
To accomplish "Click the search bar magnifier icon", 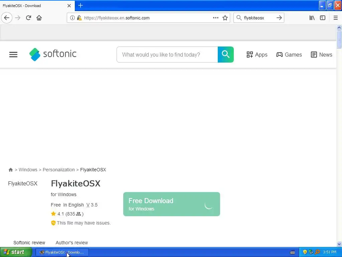I will [x=239, y=18].
